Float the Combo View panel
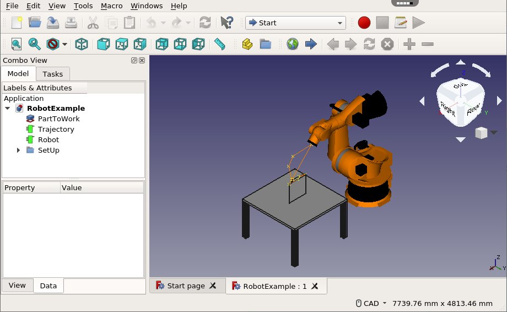The image size is (507, 312). (134, 61)
